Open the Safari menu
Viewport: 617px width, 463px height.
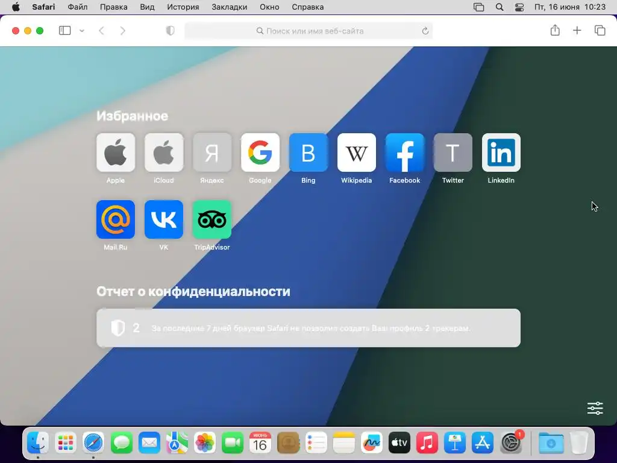click(x=43, y=7)
